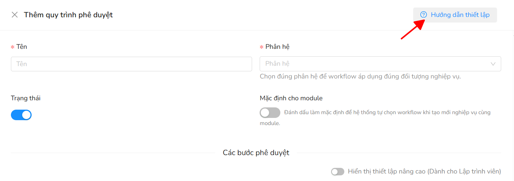514x181 pixels.
Task: Click the question mark help icon
Action: pyautogui.click(x=424, y=15)
